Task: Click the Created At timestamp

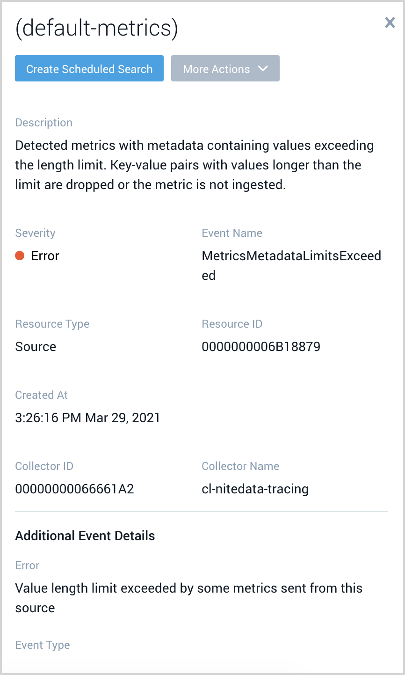Action: click(88, 418)
